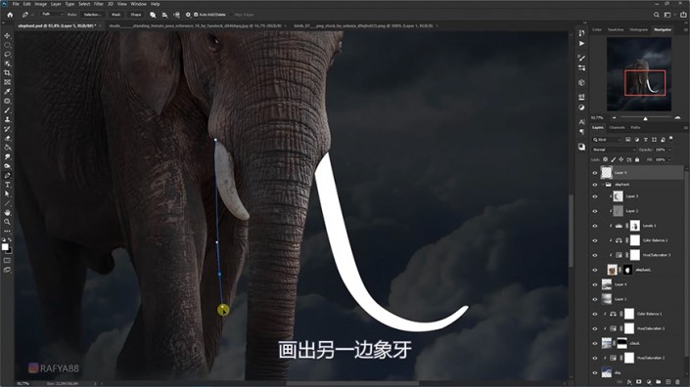Hide Layer 4 visibility eye
690x387 pixels.
[x=595, y=284]
